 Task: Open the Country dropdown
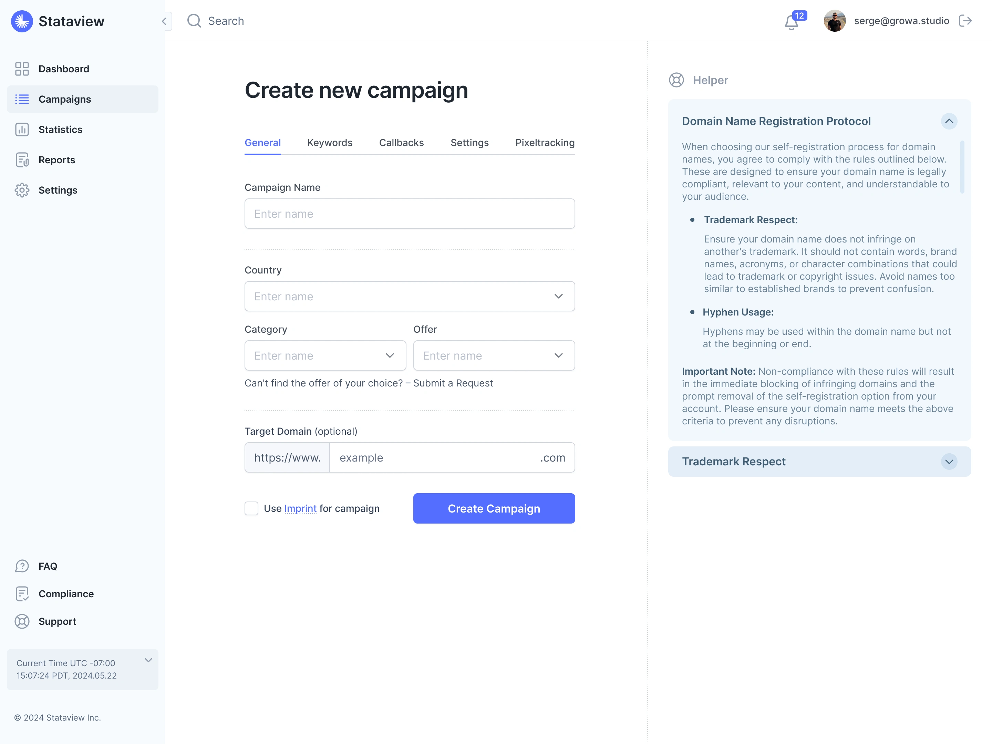410,296
